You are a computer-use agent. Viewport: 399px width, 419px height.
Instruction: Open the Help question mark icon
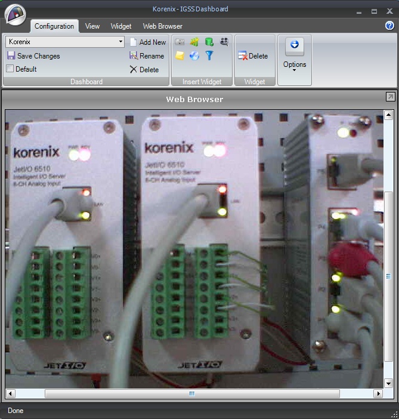[x=389, y=26]
